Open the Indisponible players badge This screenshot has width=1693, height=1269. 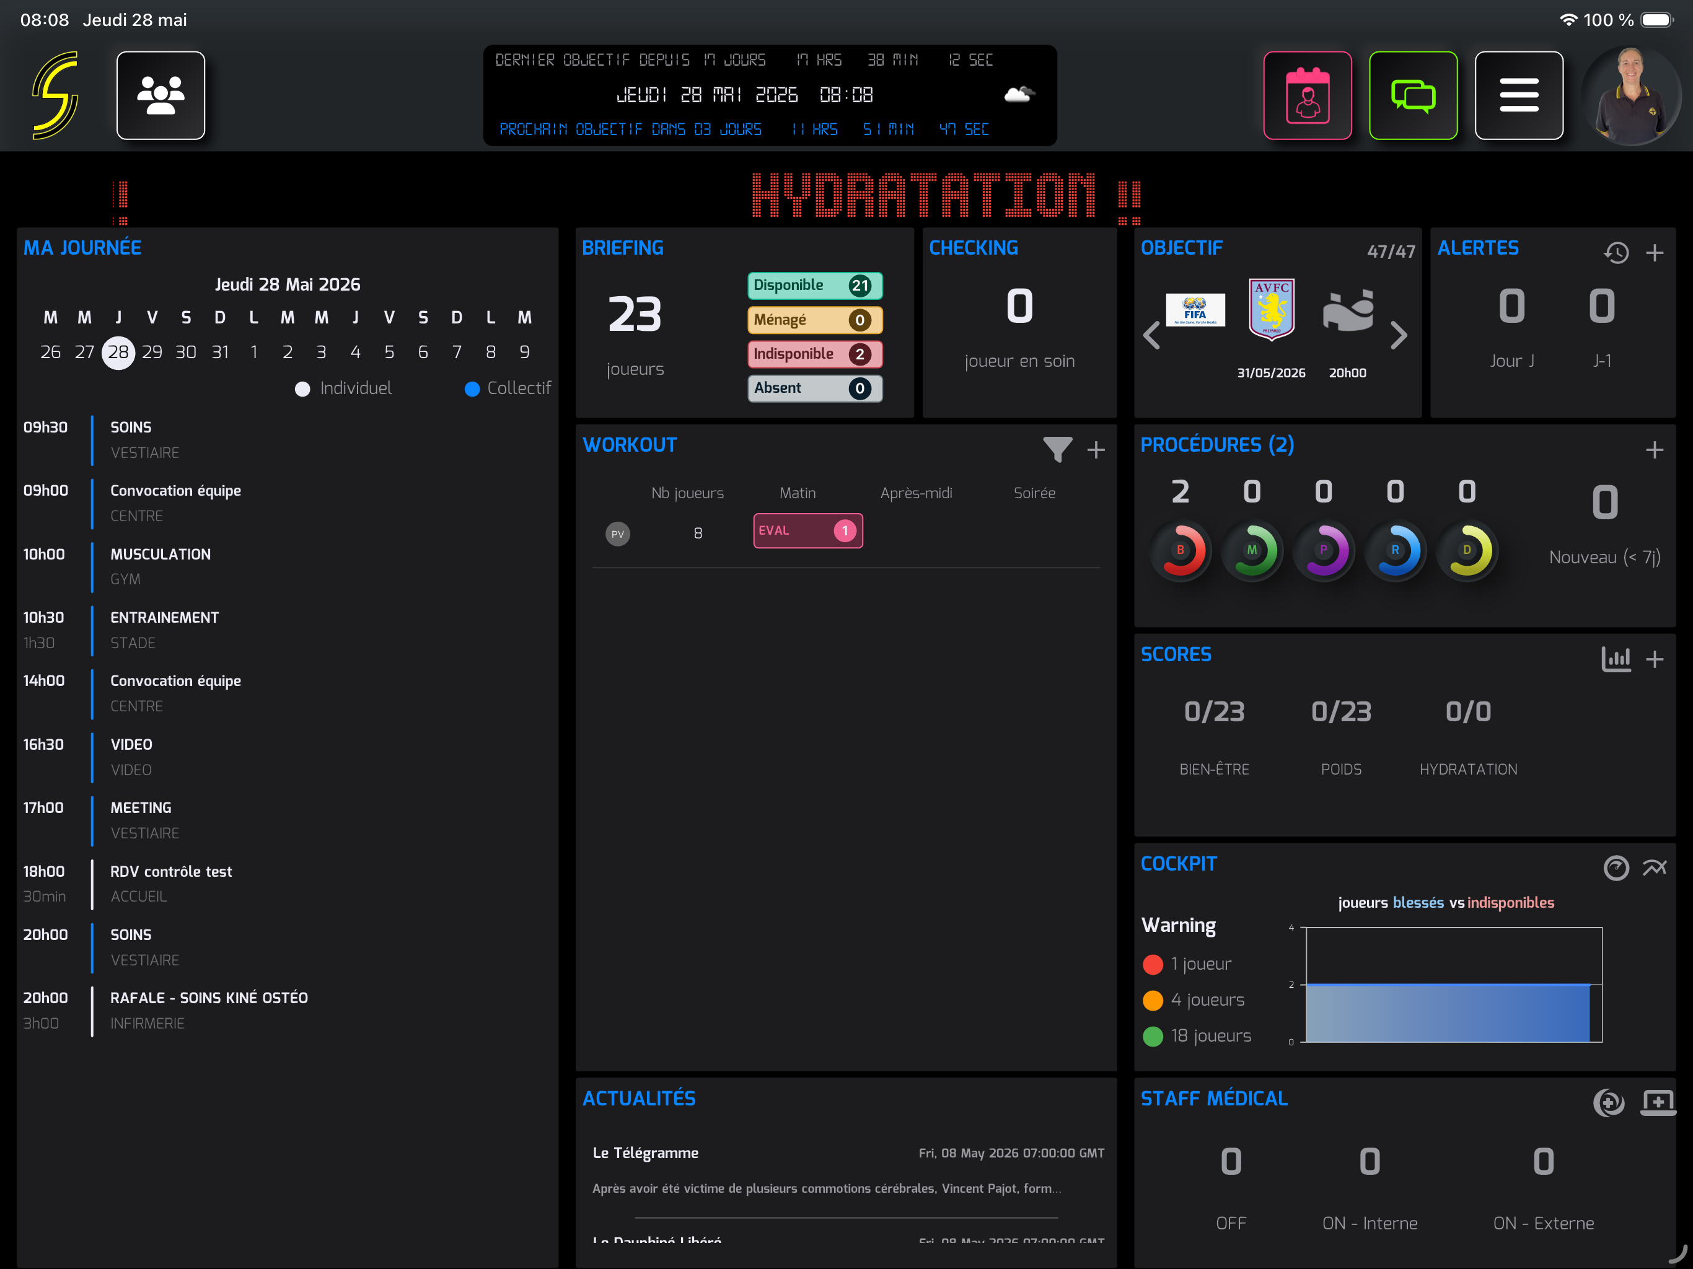pyautogui.click(x=815, y=354)
